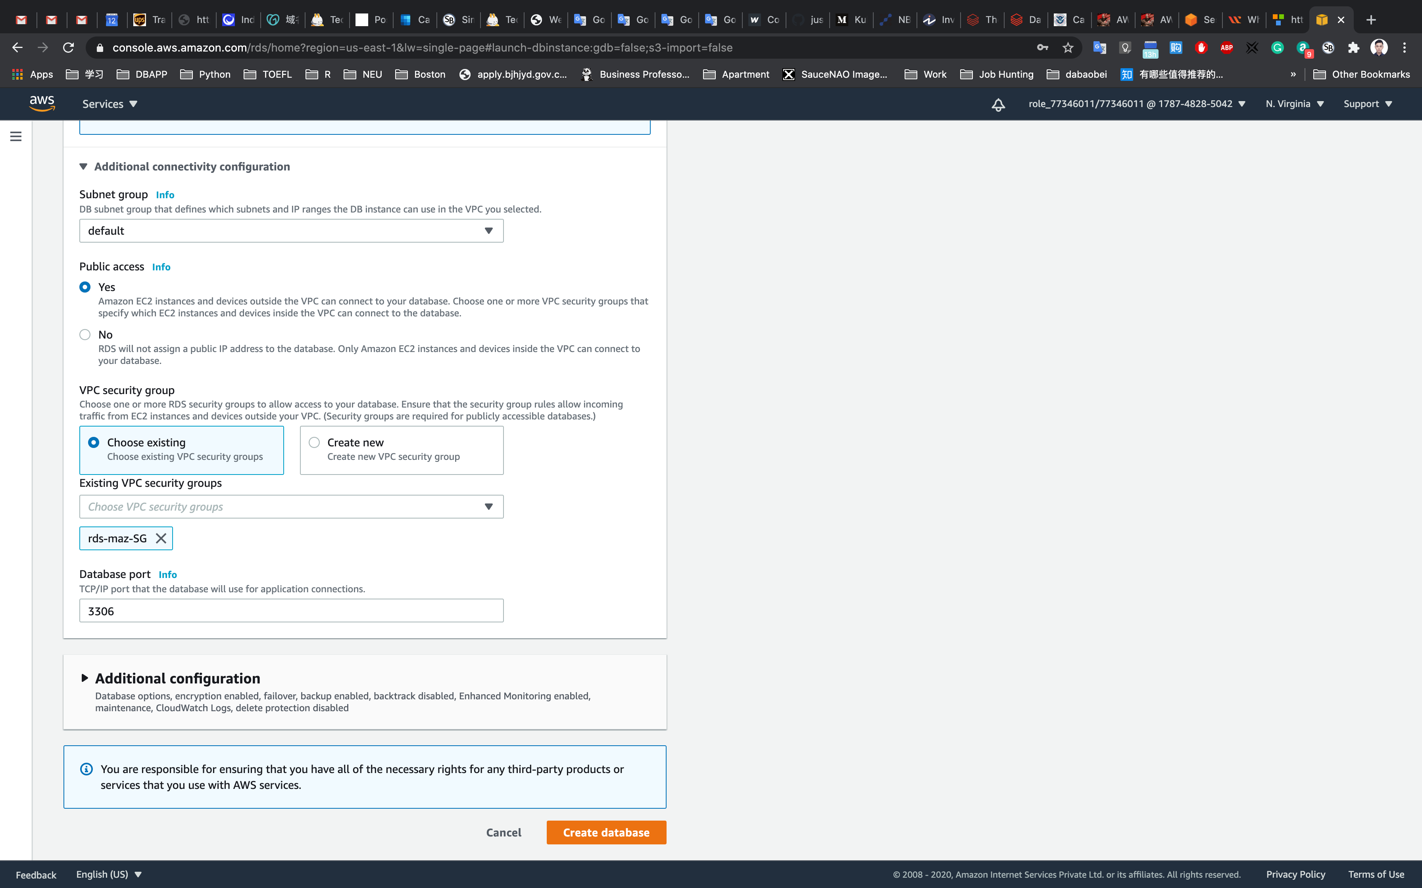
Task: Bookmark page with star icon
Action: point(1068,48)
